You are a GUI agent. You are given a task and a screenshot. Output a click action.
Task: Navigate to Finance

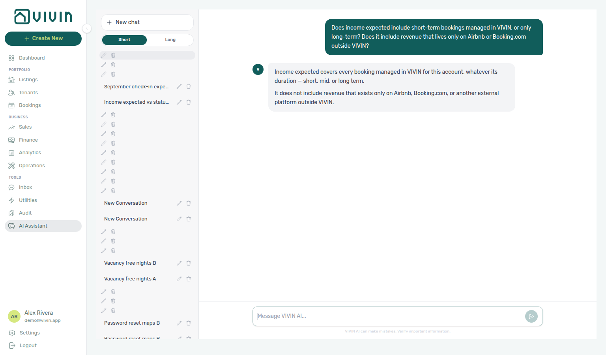coord(43,140)
